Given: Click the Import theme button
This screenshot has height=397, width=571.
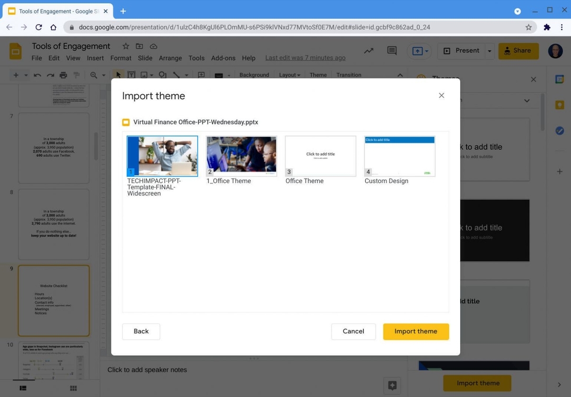Looking at the screenshot, I should point(415,331).
